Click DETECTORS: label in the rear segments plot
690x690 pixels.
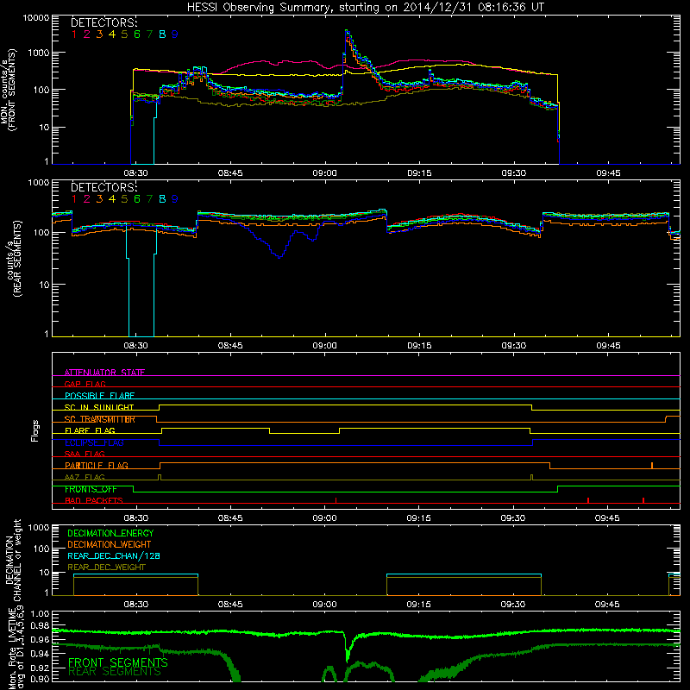[104, 187]
